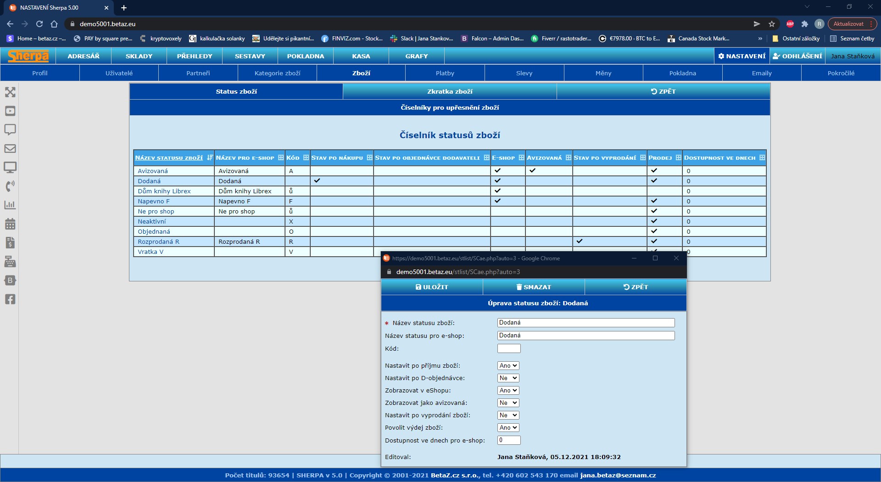Open the SKLADY menu item
Image resolution: width=881 pixels, height=482 pixels.
coord(139,56)
